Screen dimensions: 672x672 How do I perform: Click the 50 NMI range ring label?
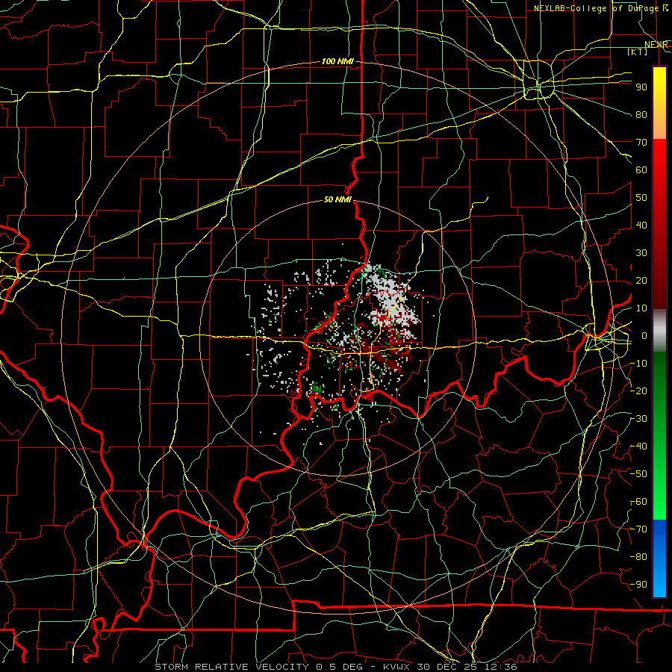pos(337,199)
